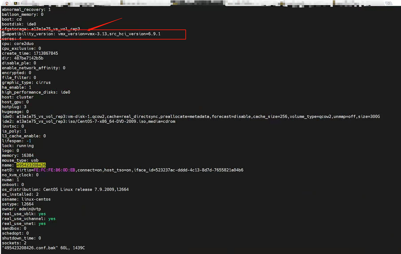This screenshot has width=401, height=254.
Task: Click the create_time value 1713867845
Action: (46, 53)
